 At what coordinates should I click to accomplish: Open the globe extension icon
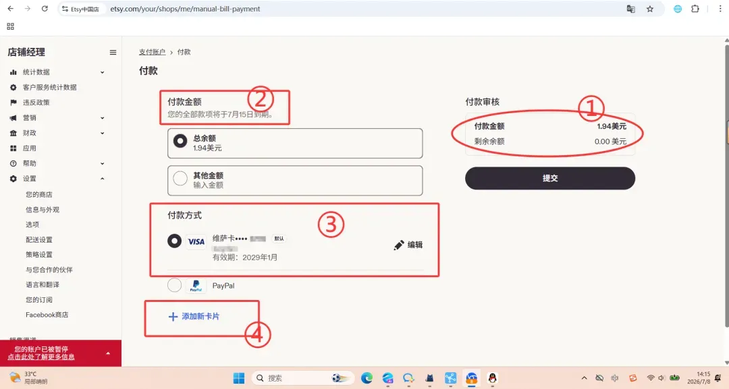point(678,9)
